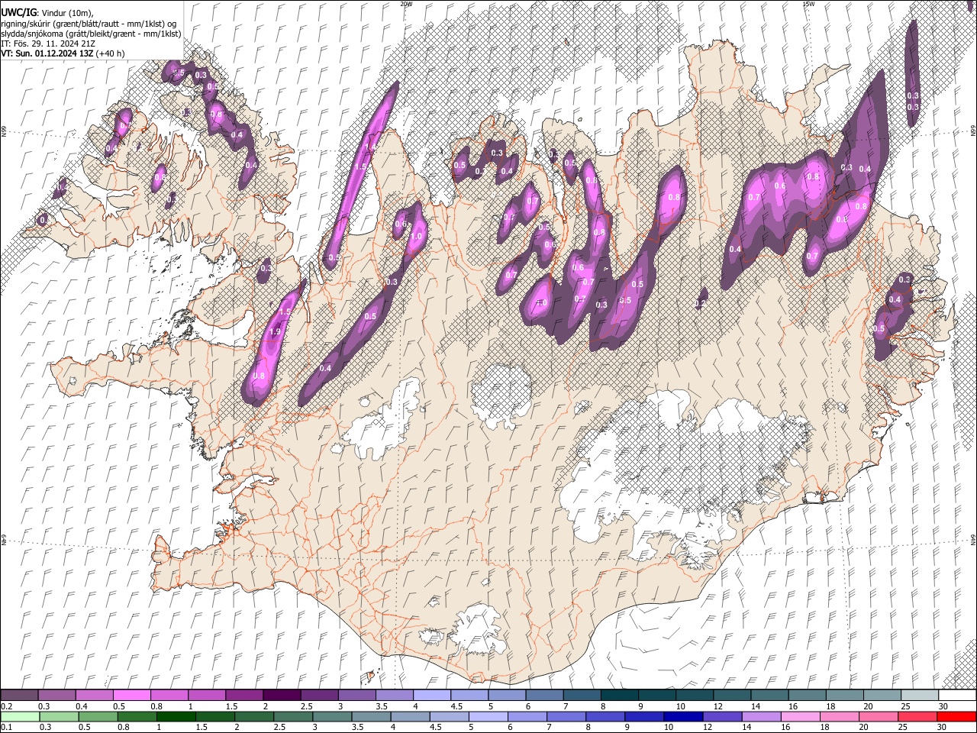Screen dimensions: 977x733
Task: Pick the rain legend swatch between 0.5 and 0.8
Action: click(97, 716)
